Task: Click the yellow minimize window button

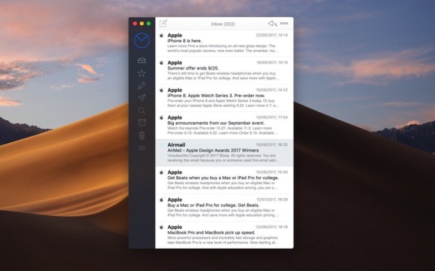Action: point(142,24)
